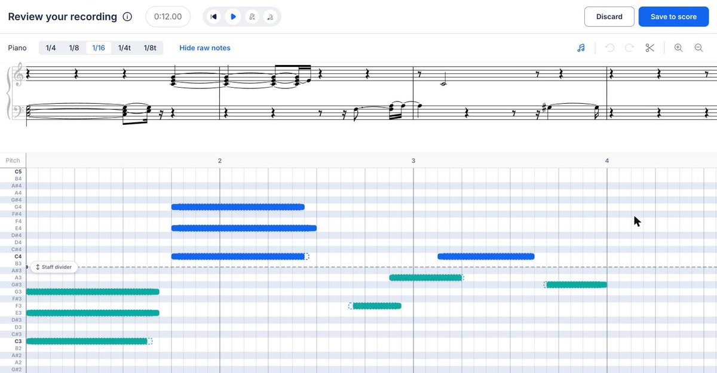Select the green A3 note bar
The width and height of the screenshot is (717, 373).
(x=426, y=278)
